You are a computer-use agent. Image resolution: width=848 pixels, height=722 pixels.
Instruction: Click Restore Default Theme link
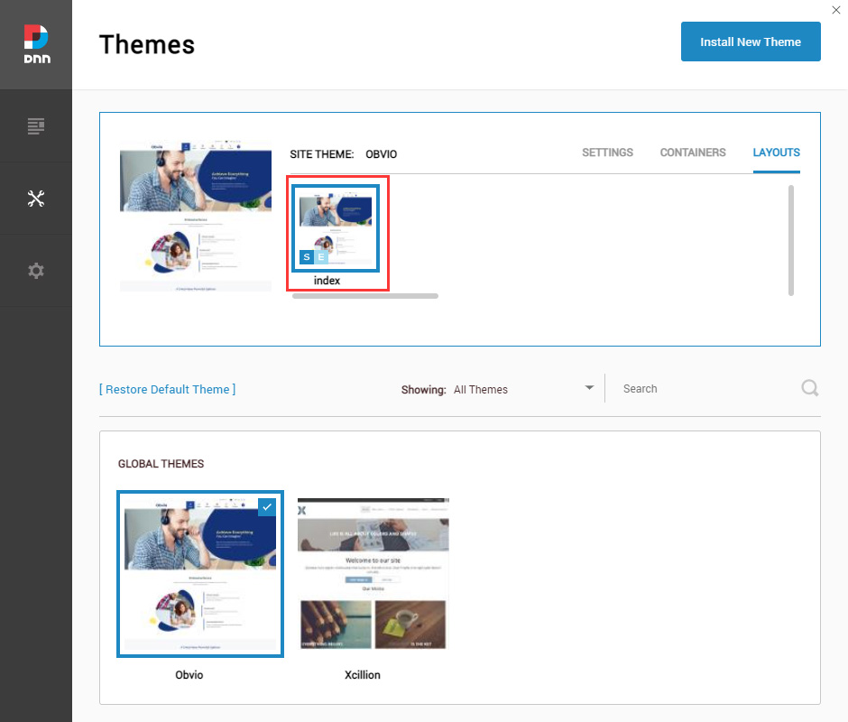point(168,389)
